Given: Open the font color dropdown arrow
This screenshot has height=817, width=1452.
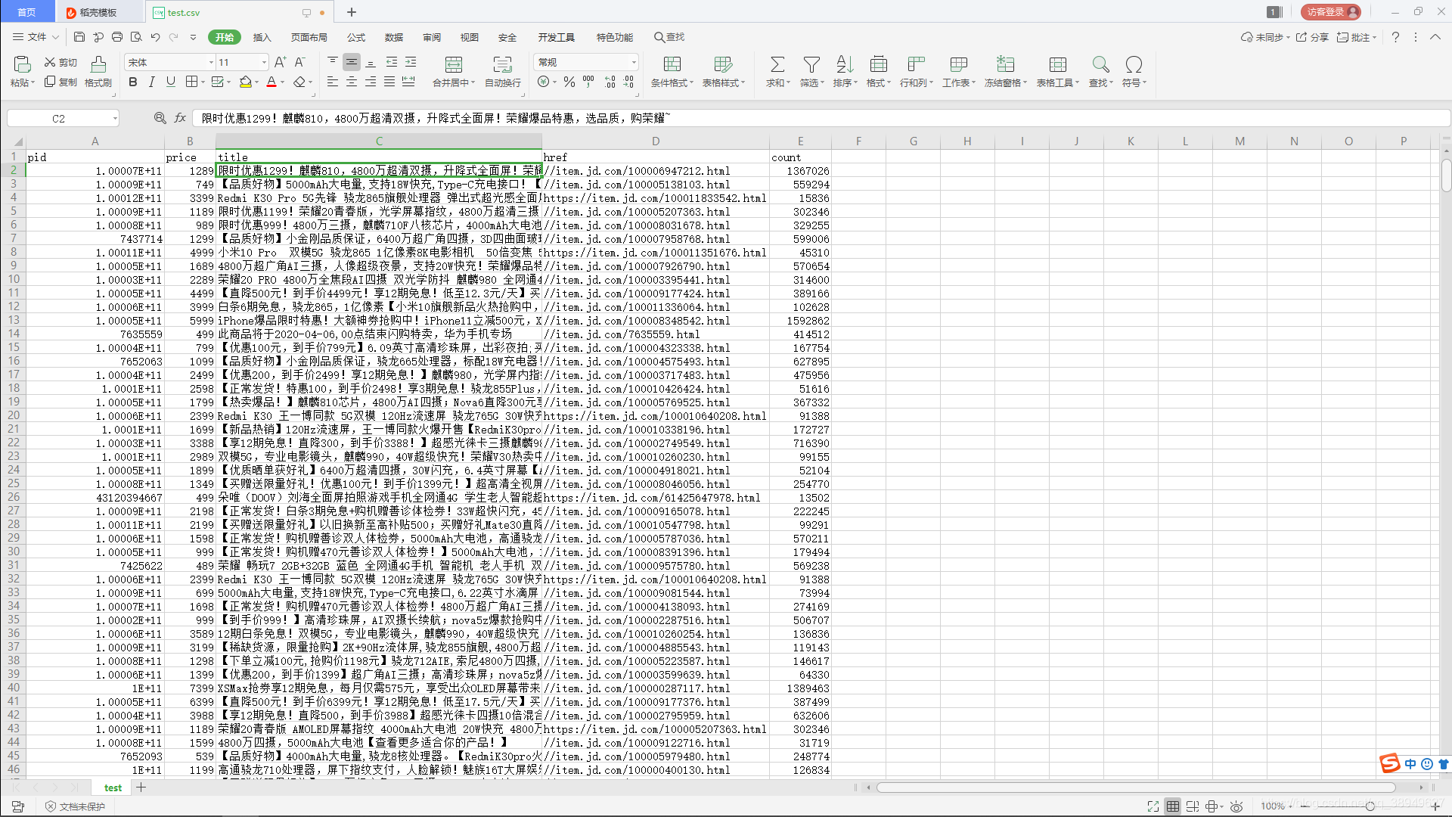Looking at the screenshot, I should pos(283,82).
